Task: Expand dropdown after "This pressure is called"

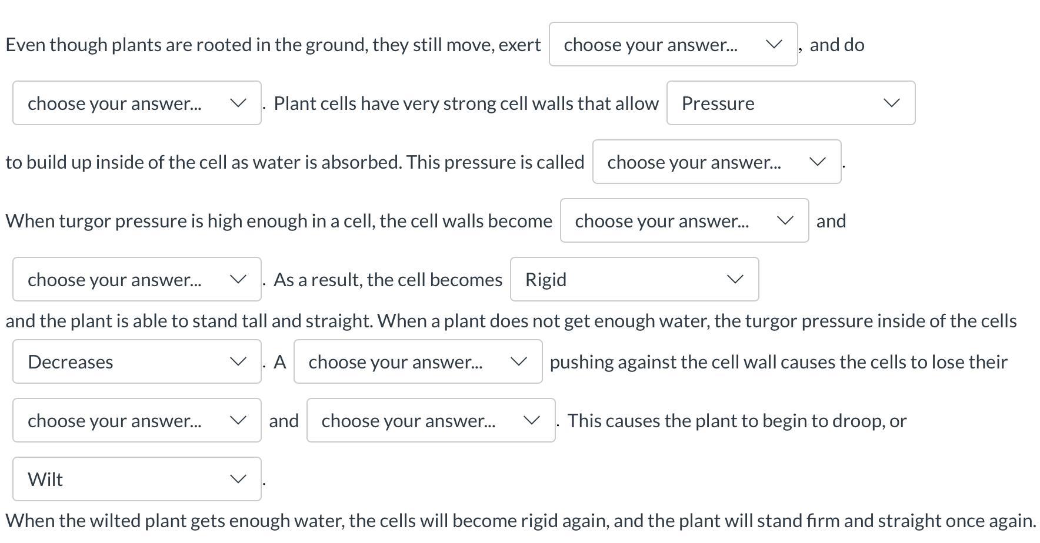Action: pyautogui.click(x=716, y=162)
